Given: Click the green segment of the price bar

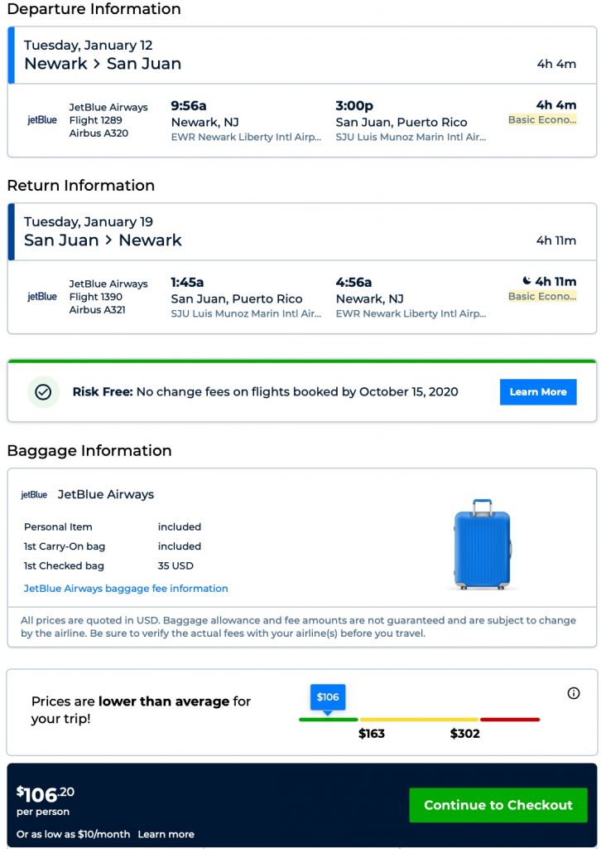Looking at the screenshot, I should point(329,719).
